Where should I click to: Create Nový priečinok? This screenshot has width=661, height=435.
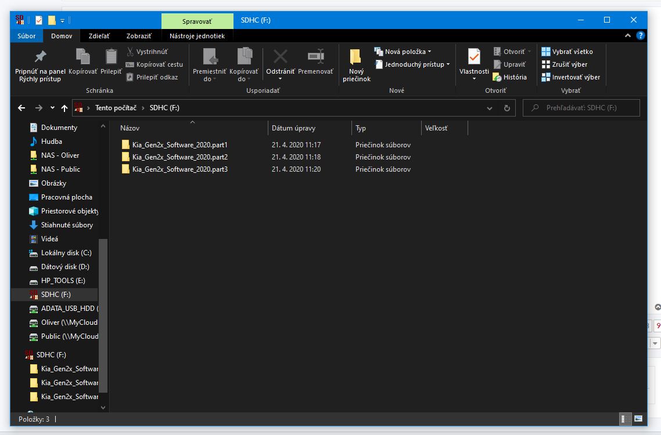click(356, 66)
